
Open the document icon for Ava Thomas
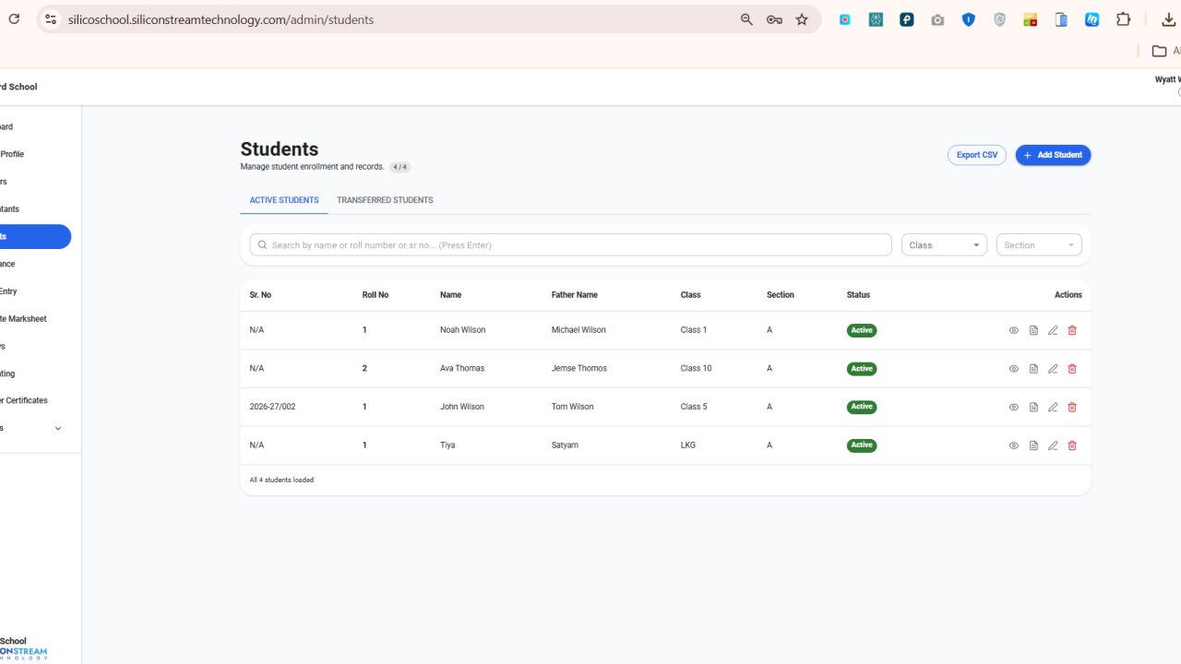pyautogui.click(x=1033, y=369)
